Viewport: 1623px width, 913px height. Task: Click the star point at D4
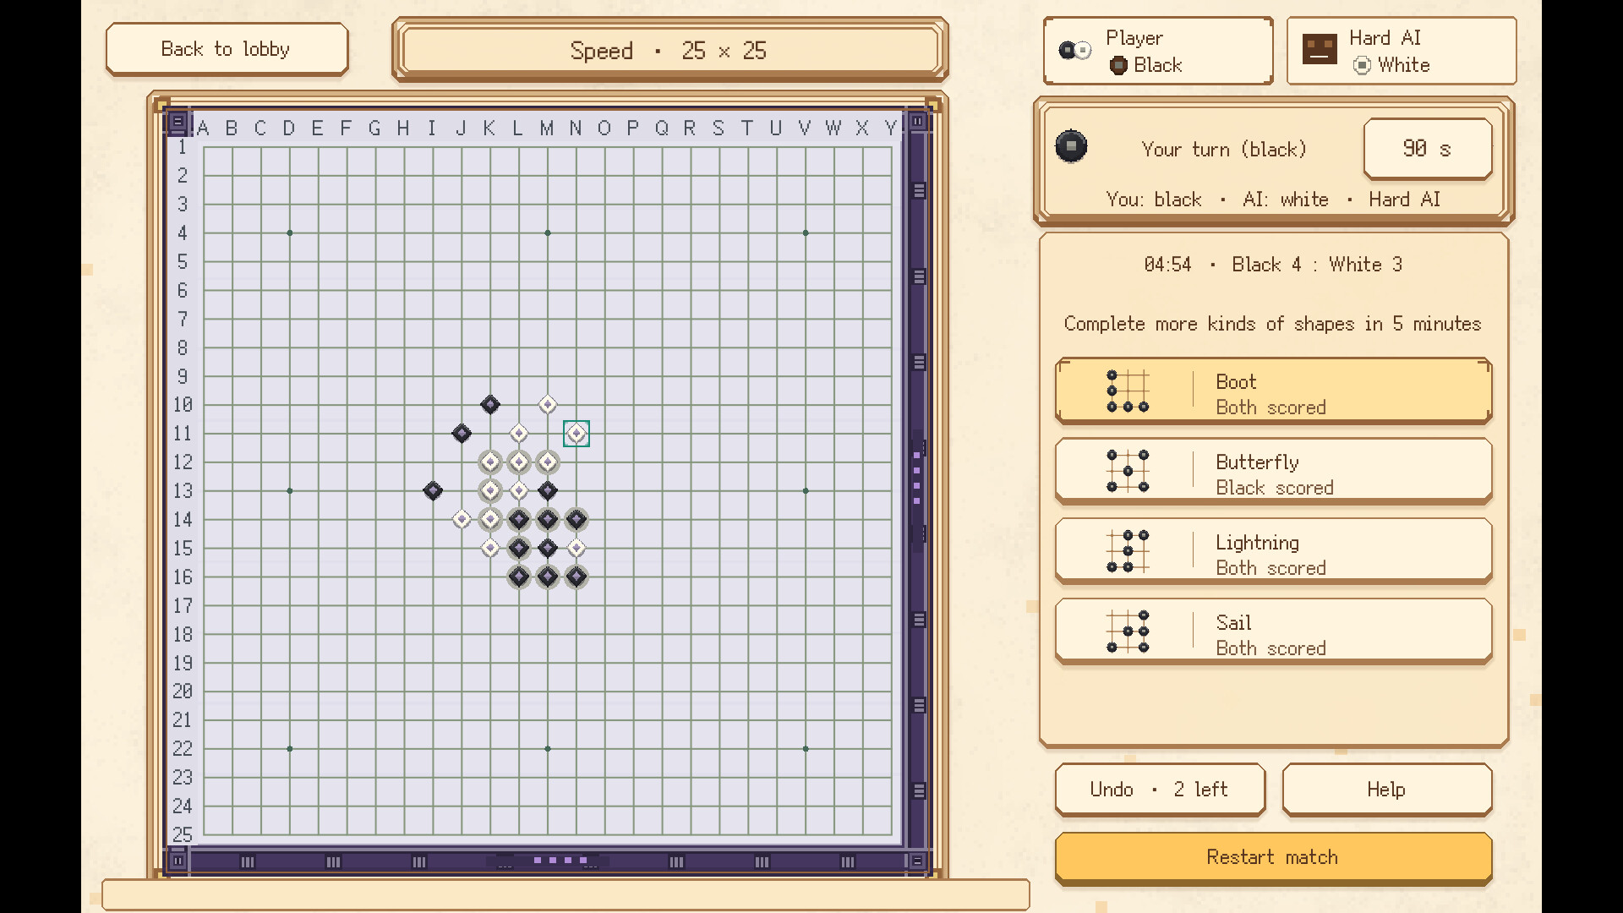click(290, 232)
